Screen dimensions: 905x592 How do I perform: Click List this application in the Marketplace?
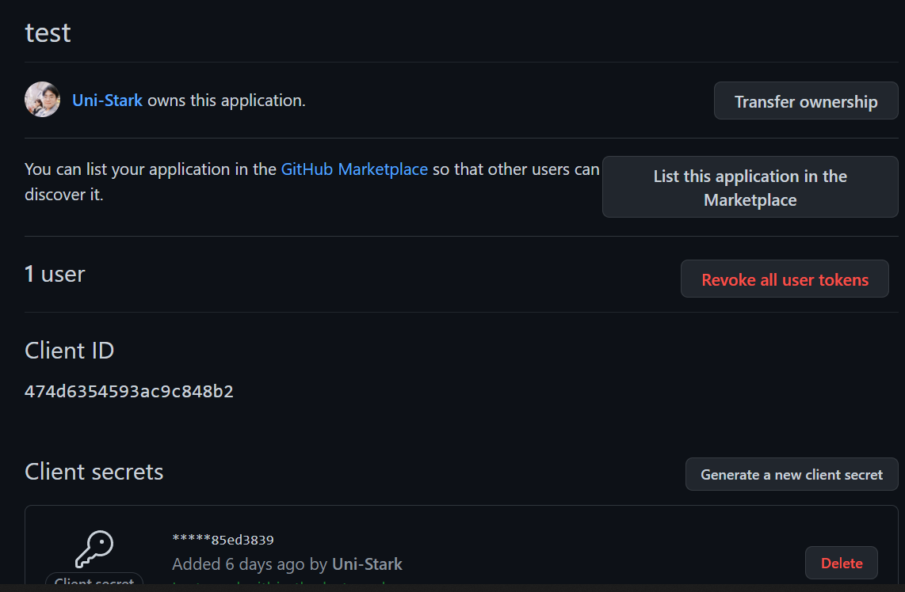pos(750,188)
